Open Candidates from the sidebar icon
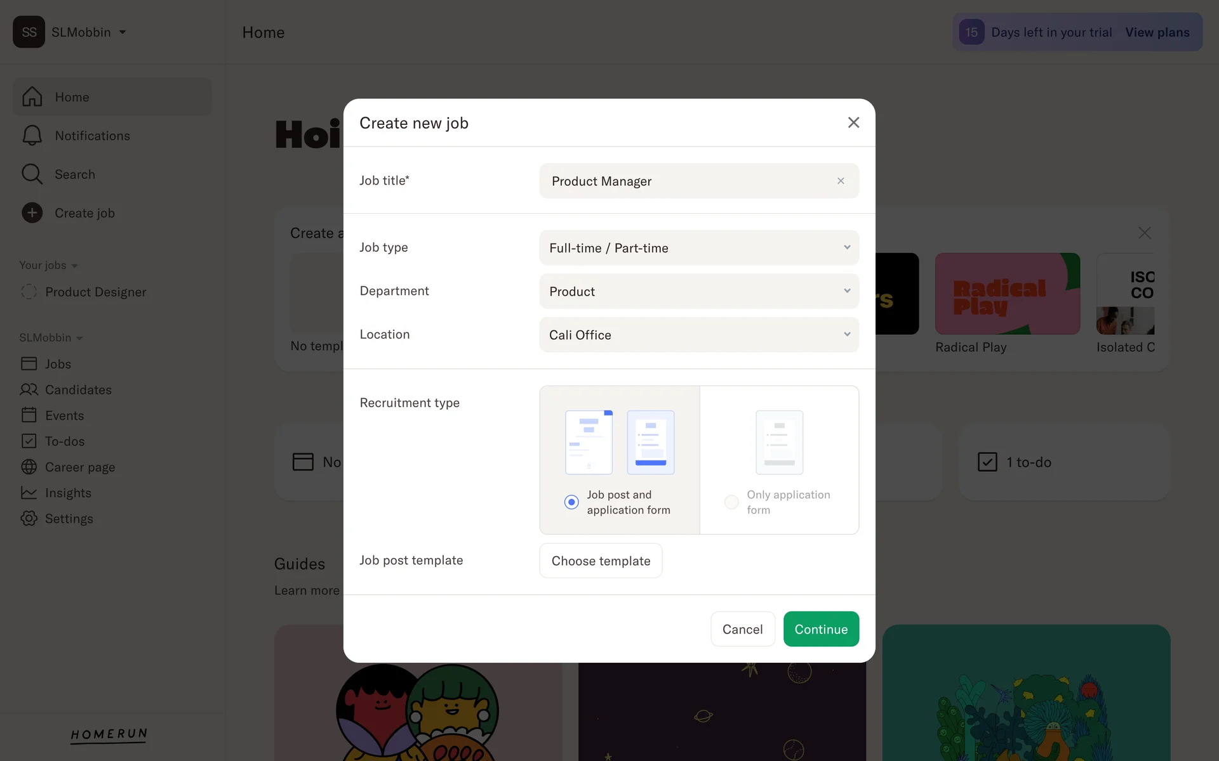 tap(29, 389)
